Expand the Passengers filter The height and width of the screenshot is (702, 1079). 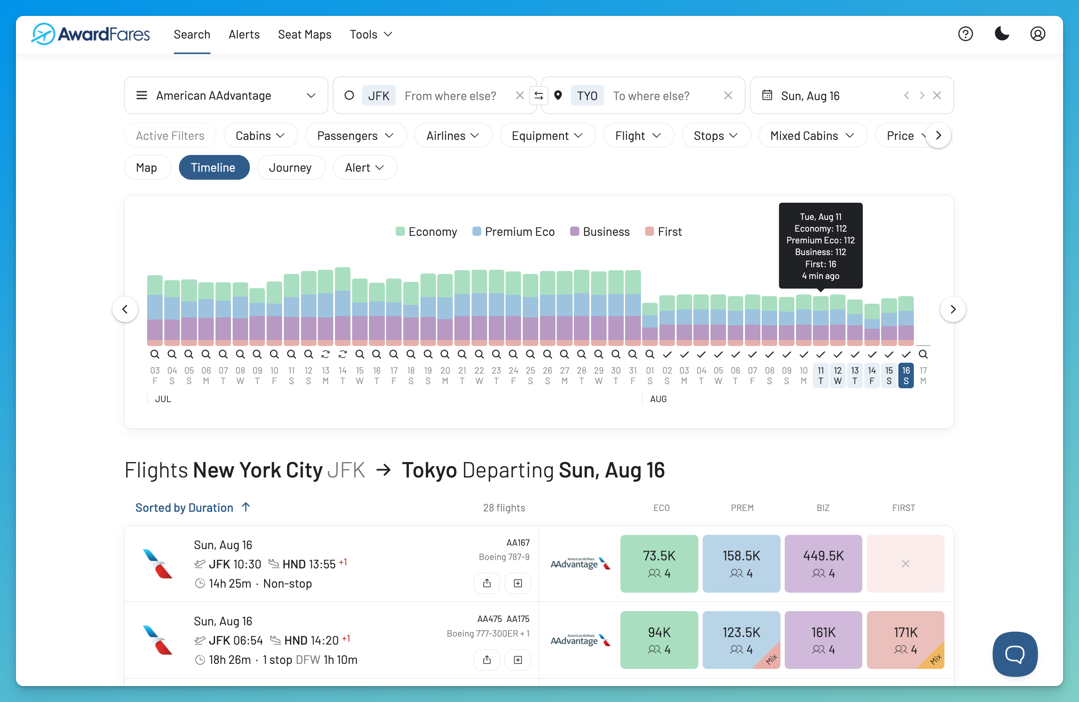(355, 135)
